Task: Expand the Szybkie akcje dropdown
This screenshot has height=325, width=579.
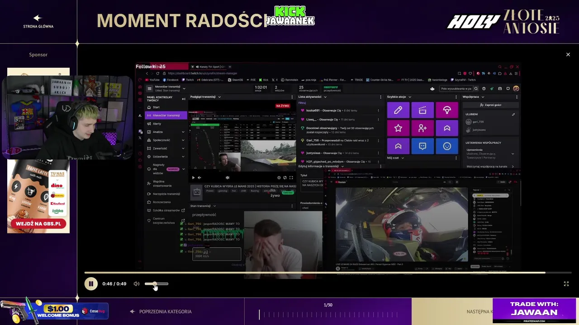Action: click(410, 97)
